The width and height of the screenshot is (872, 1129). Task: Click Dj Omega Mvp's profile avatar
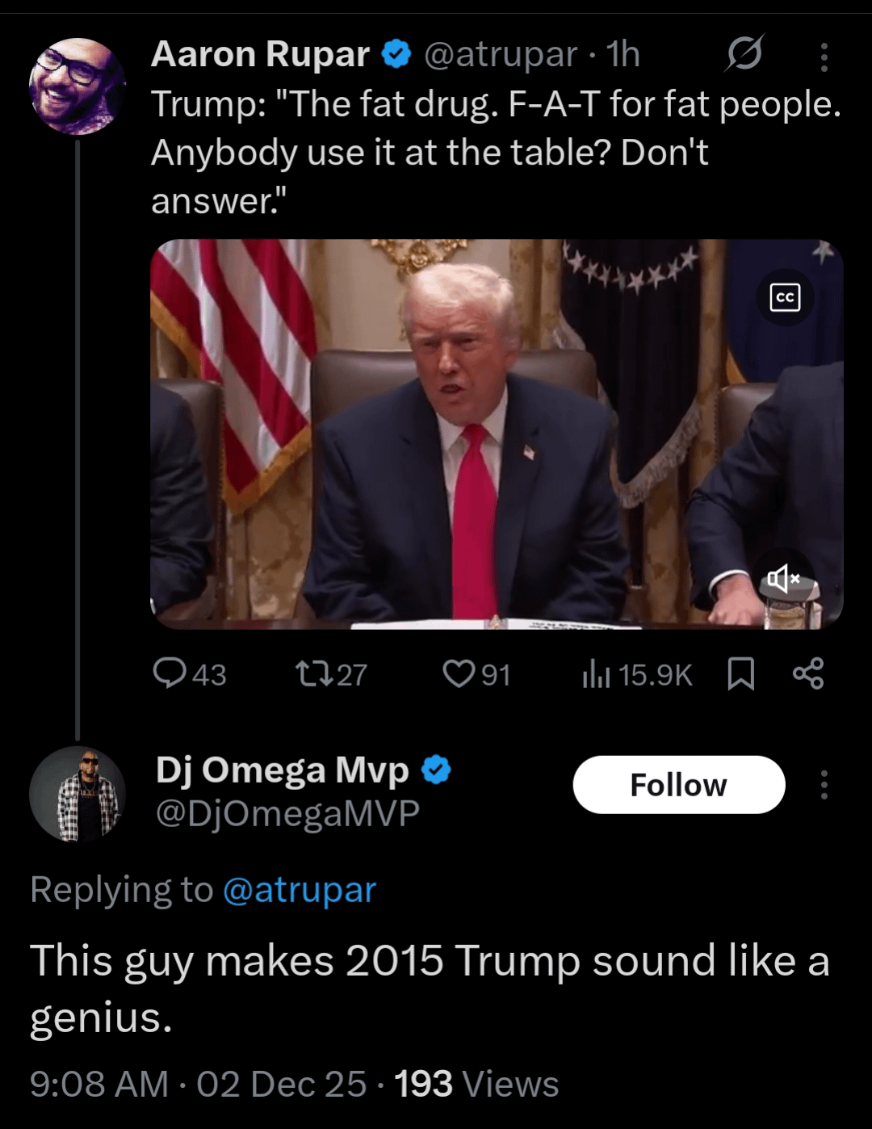78,794
